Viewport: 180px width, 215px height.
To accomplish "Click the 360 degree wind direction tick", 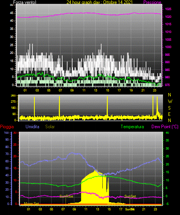I will (x=13, y=96).
